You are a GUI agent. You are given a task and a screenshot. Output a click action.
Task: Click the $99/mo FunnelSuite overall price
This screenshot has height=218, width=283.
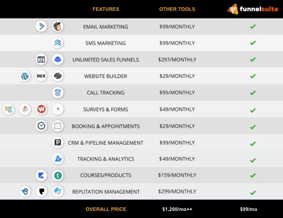[248, 209]
